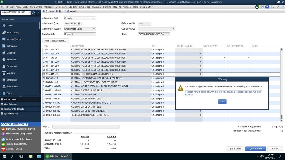Click Save & Close button
Screen dimensions: 285x160
point(235,149)
